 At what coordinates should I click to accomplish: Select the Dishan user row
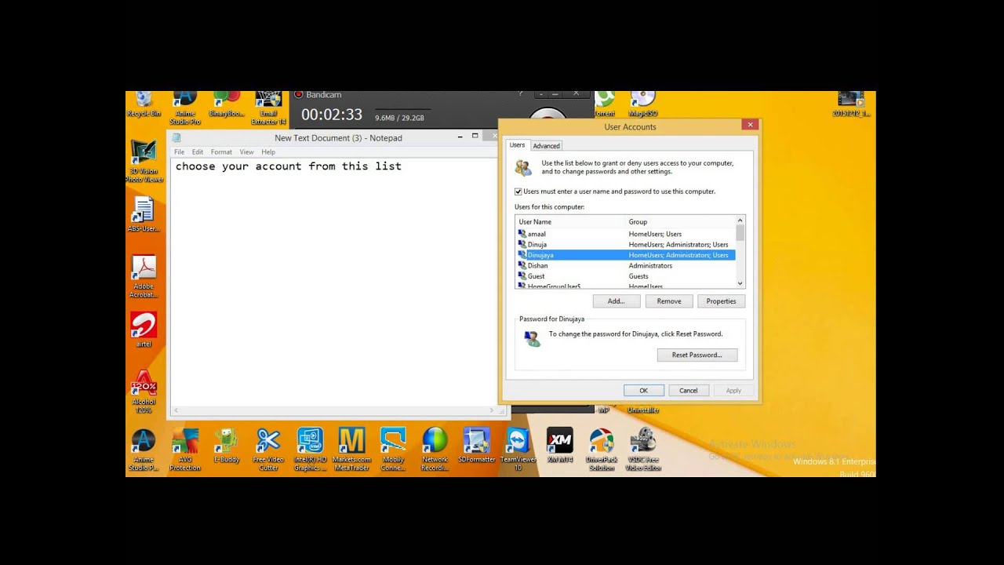625,265
